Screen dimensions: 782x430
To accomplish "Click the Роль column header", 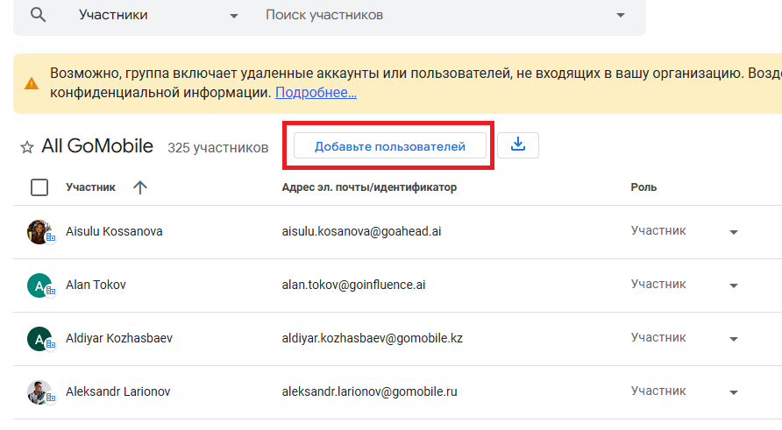I will pyautogui.click(x=643, y=187).
